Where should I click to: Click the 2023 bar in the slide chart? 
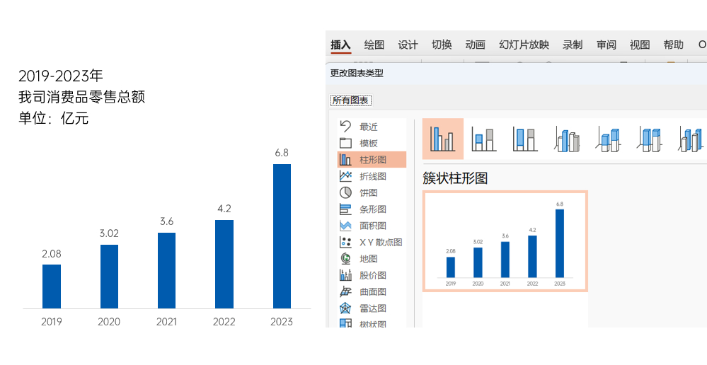coord(282,236)
